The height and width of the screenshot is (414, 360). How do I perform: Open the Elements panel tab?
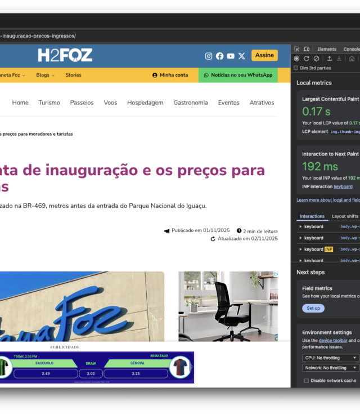click(x=327, y=49)
